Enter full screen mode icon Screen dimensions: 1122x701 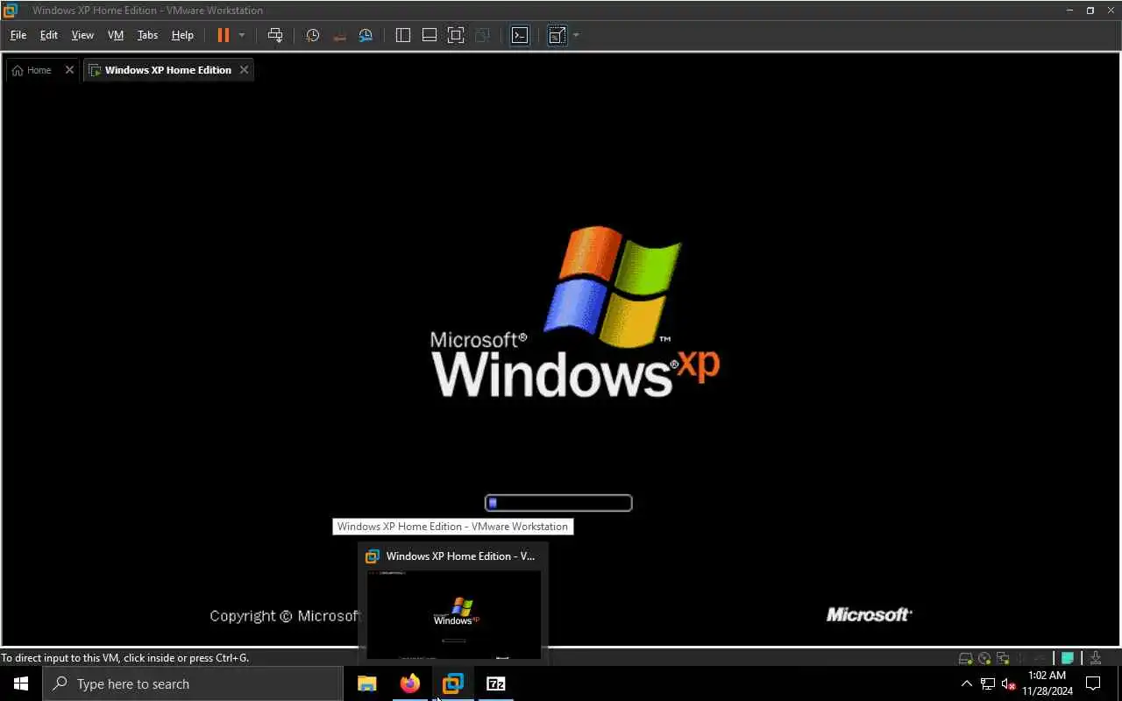pyautogui.click(x=456, y=35)
